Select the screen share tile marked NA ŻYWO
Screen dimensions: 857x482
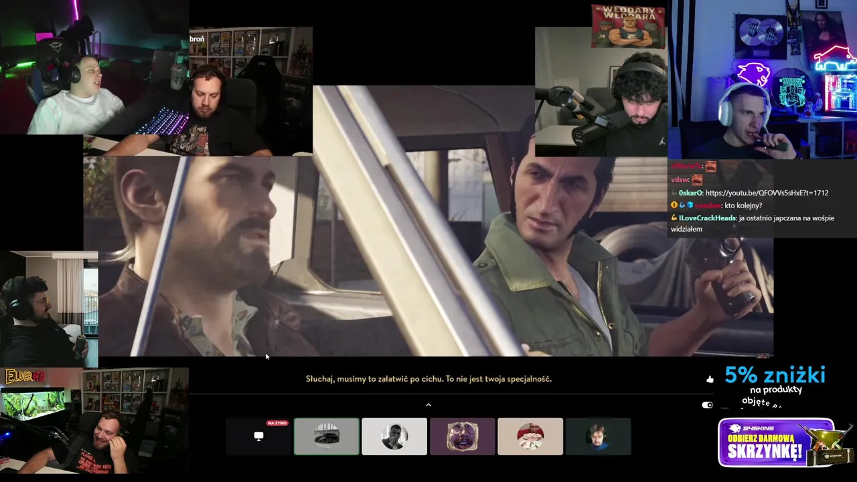click(258, 436)
